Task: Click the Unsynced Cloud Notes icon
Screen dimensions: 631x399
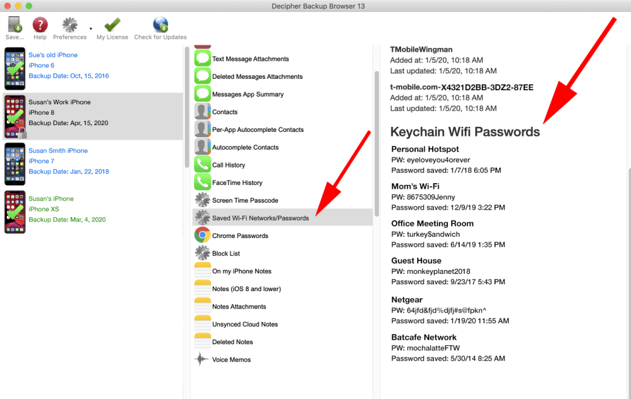Action: coord(202,324)
